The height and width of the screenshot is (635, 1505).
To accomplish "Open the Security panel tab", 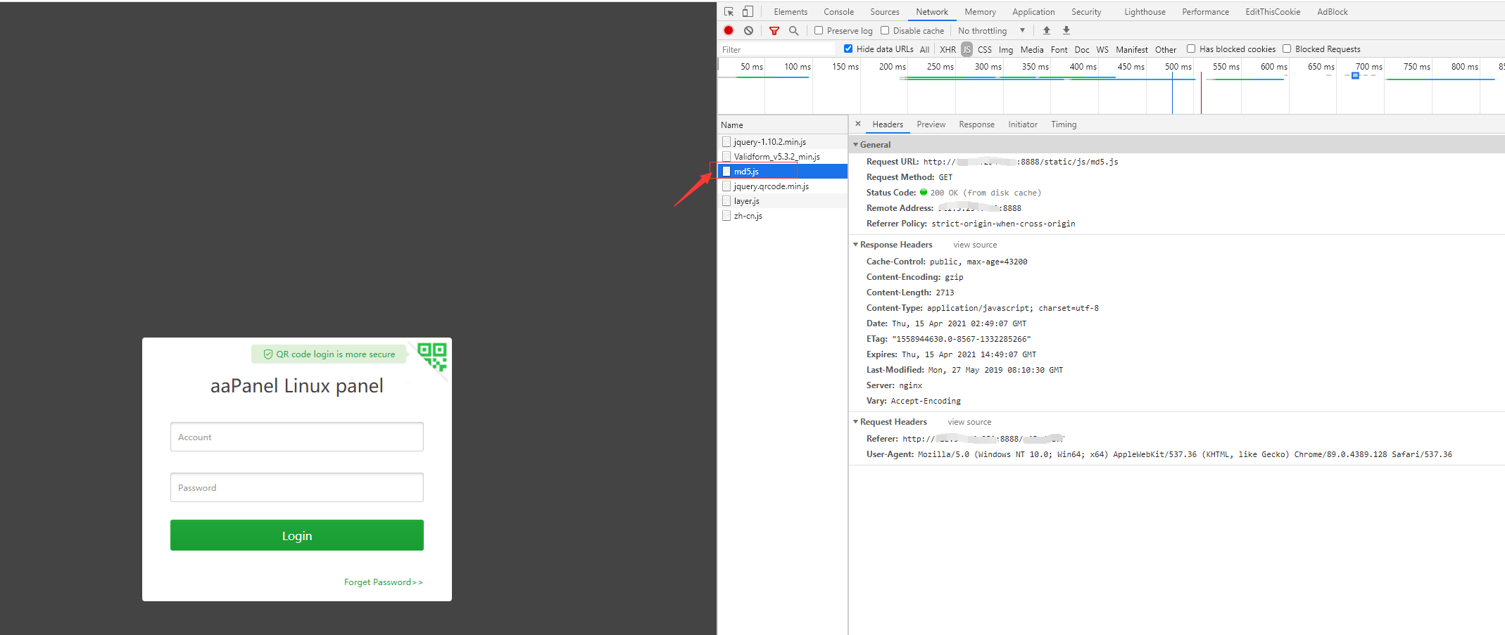I will coord(1086,12).
